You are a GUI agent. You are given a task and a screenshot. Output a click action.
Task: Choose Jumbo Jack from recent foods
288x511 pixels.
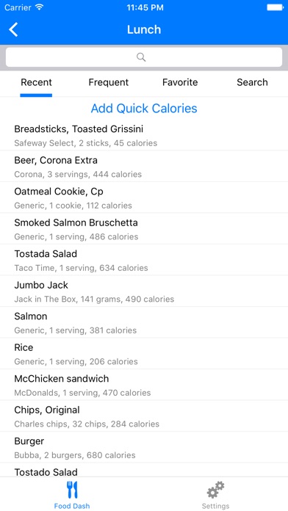(x=144, y=291)
